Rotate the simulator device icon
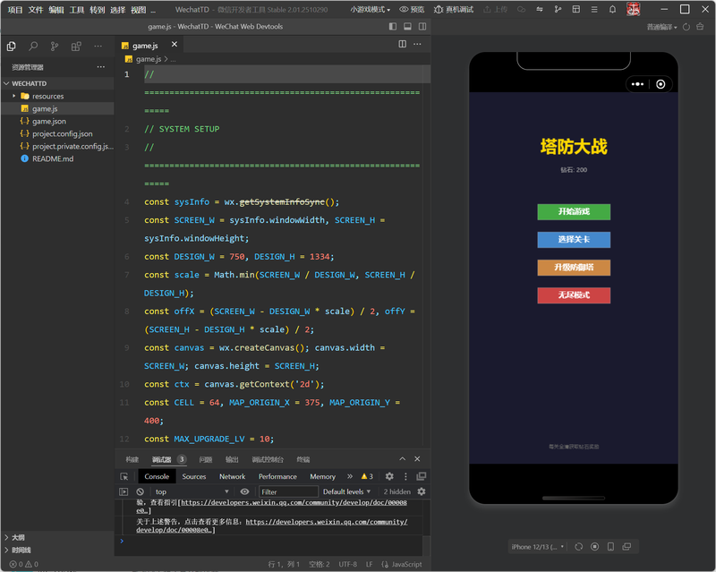 pyautogui.click(x=610, y=547)
